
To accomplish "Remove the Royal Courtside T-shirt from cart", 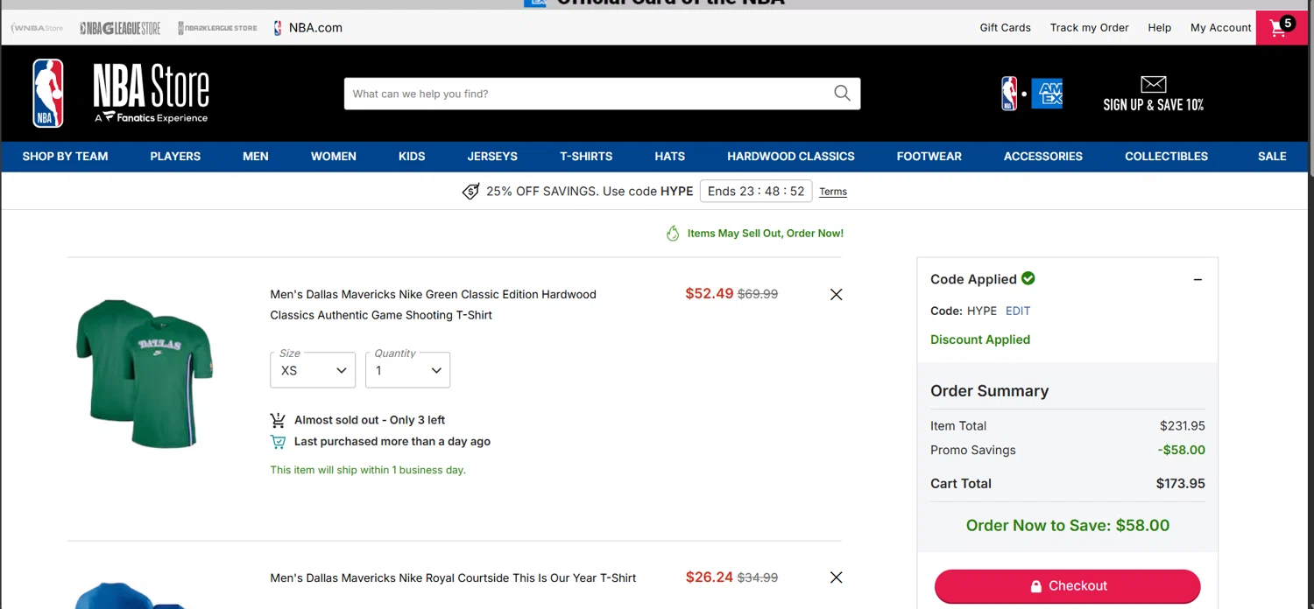I will (x=836, y=577).
